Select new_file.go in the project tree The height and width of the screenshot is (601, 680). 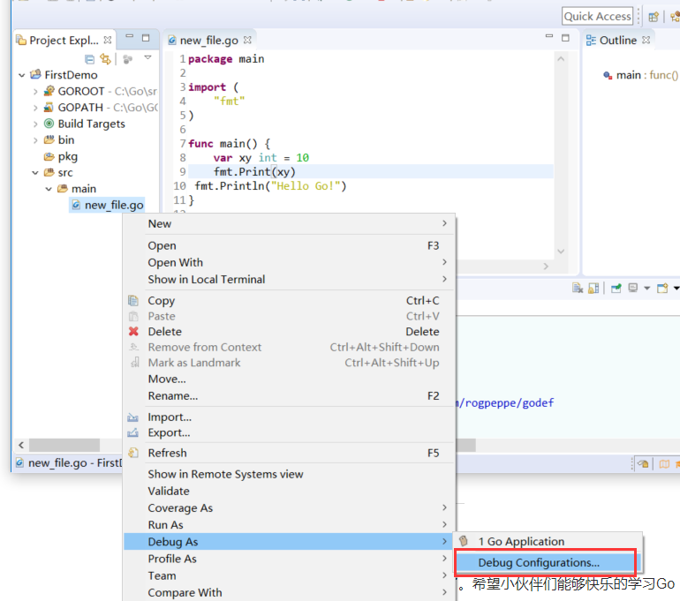pos(107,205)
